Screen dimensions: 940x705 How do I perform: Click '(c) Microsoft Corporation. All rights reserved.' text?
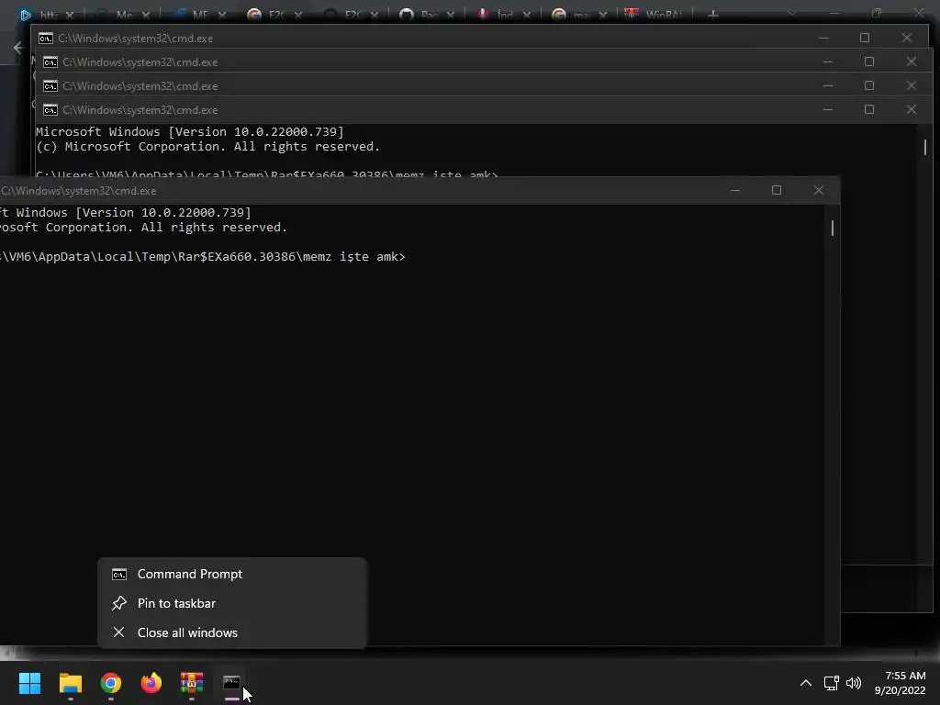coord(207,147)
